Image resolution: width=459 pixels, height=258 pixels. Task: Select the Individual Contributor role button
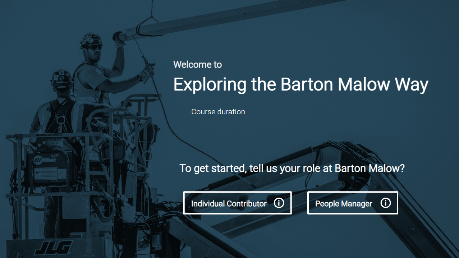coord(237,203)
